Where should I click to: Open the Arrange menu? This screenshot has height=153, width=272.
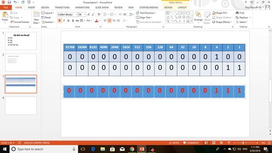[198, 18]
